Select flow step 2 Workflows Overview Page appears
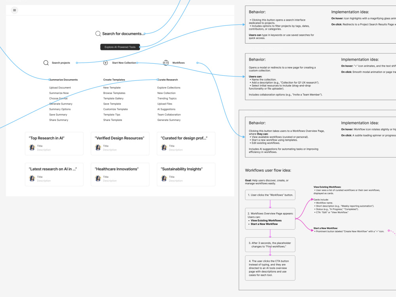Image resolution: width=396 pixels, height=297 pixels. [x=270, y=219]
